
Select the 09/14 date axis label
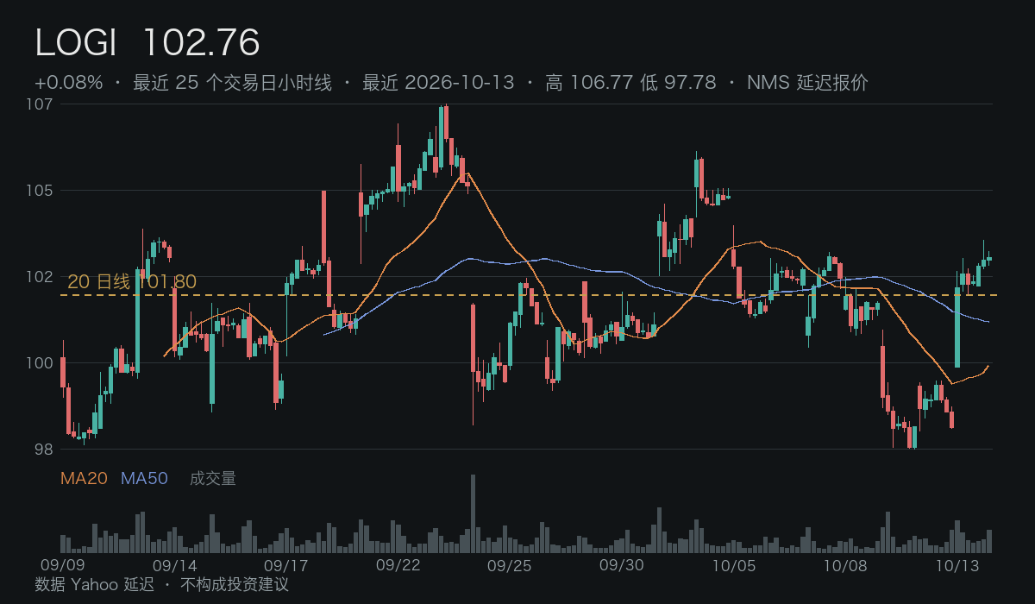[174, 566]
